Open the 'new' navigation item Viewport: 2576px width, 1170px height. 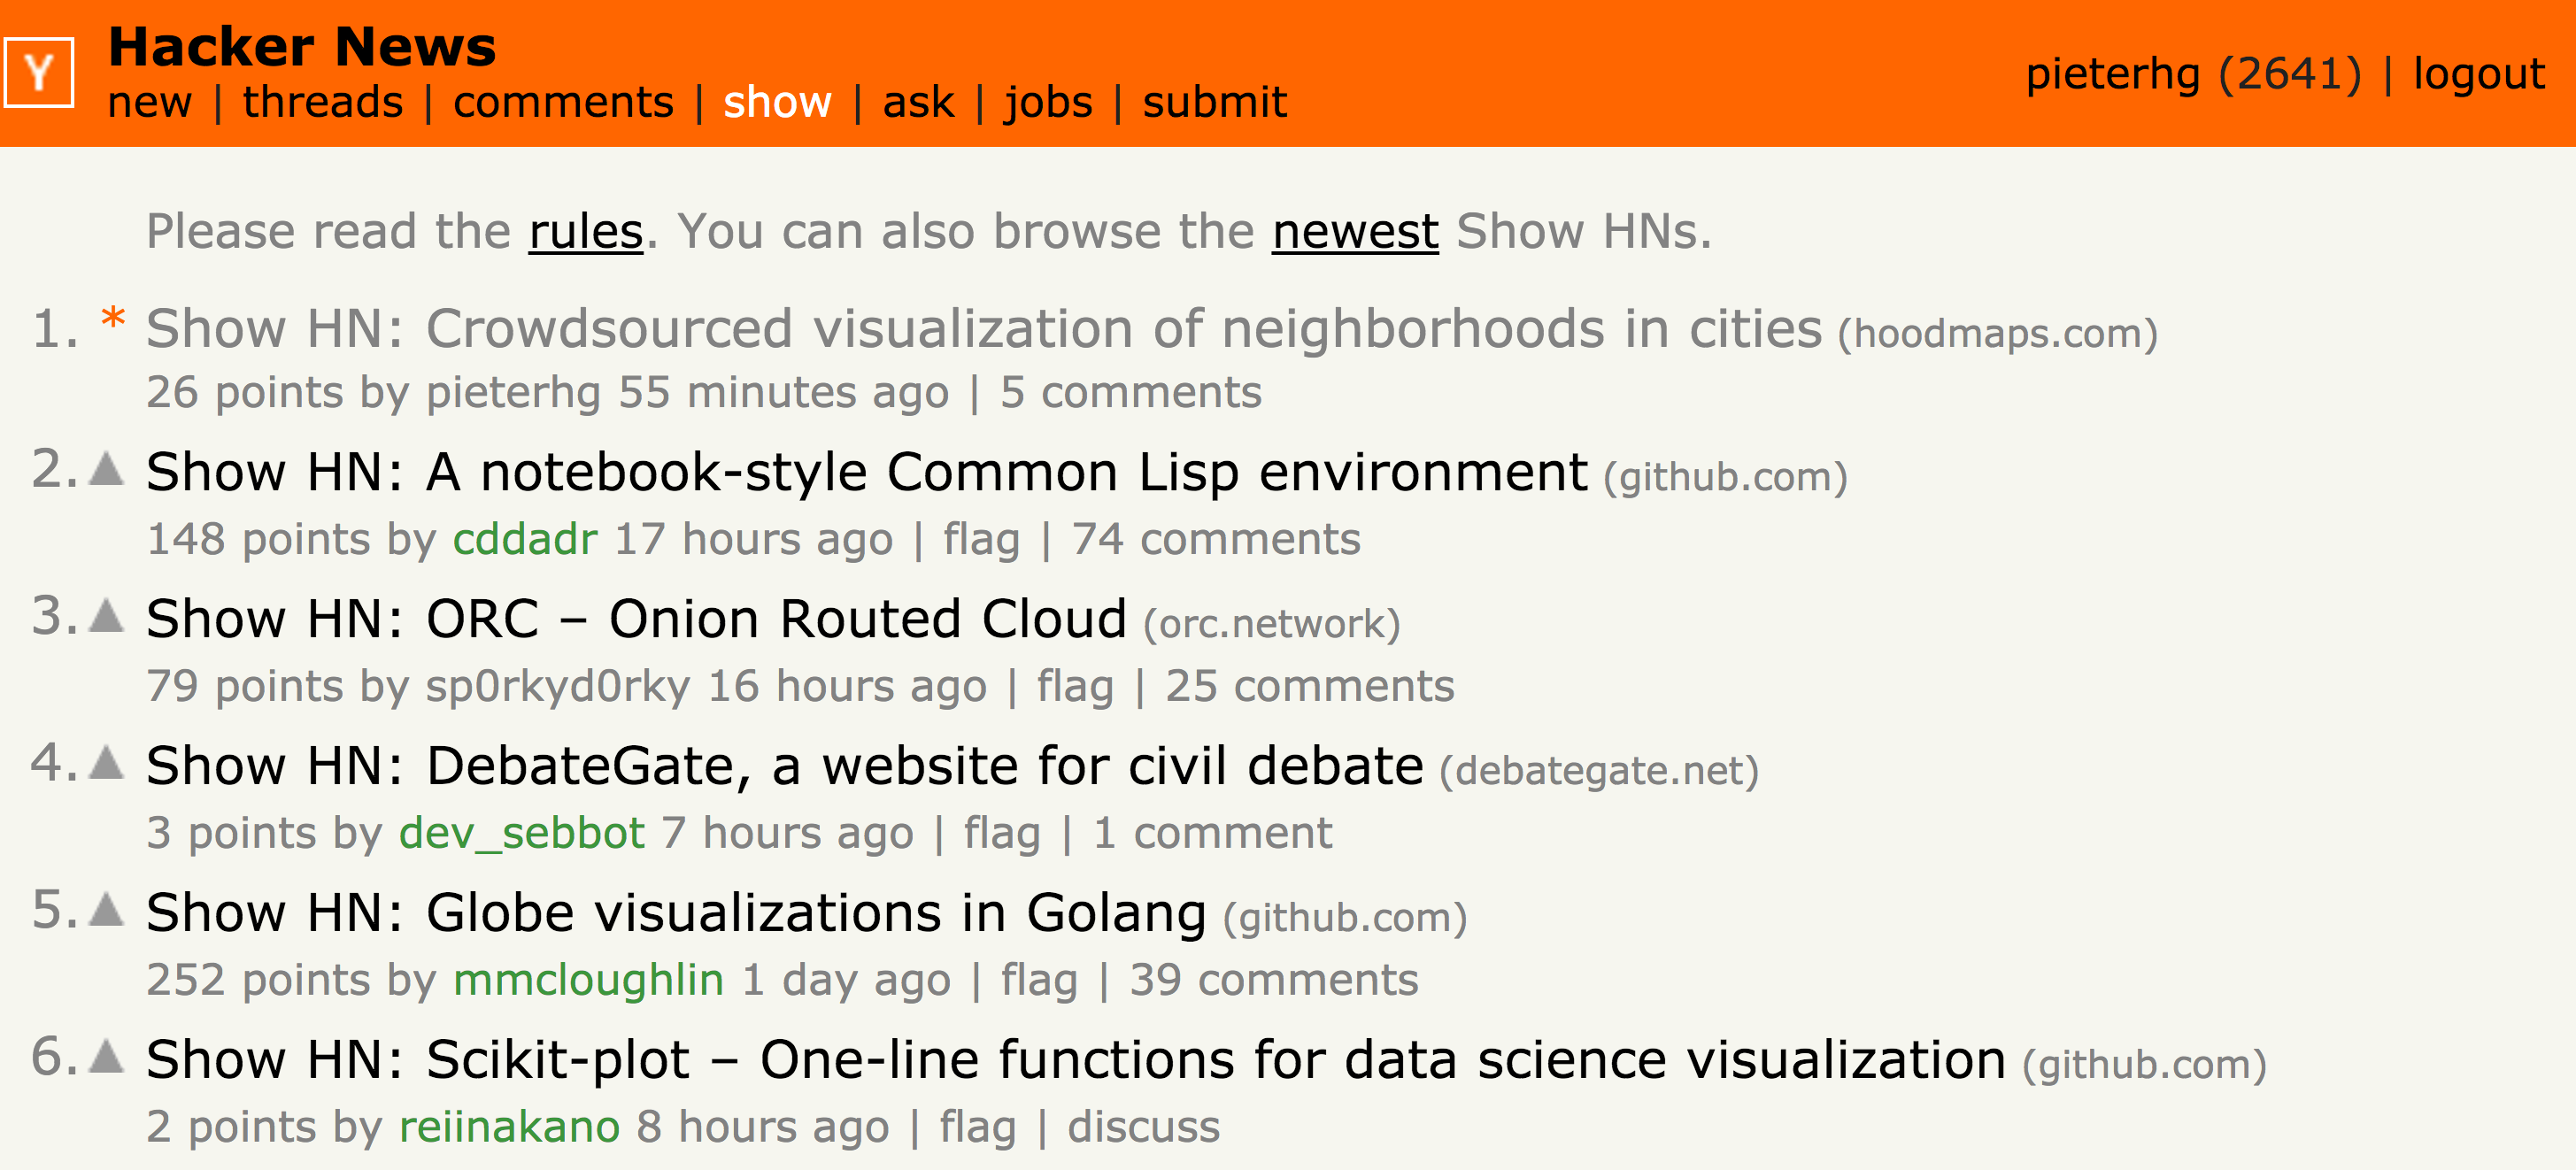149,102
